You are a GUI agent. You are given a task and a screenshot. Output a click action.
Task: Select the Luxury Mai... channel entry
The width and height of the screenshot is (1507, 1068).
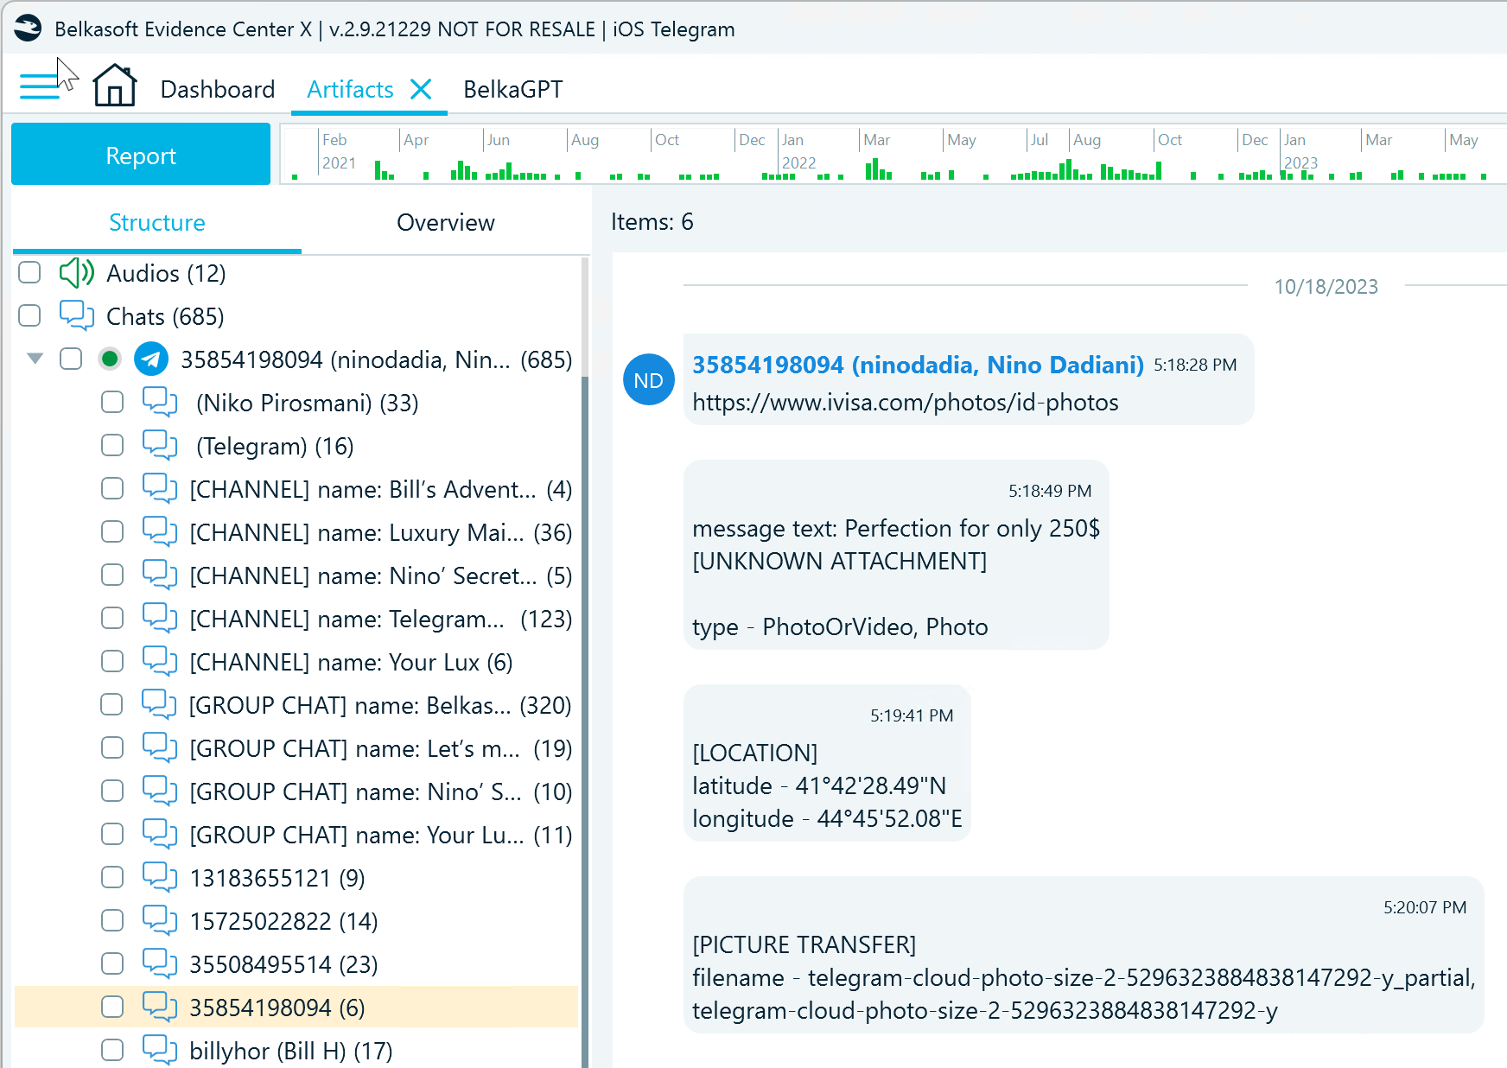click(x=380, y=532)
